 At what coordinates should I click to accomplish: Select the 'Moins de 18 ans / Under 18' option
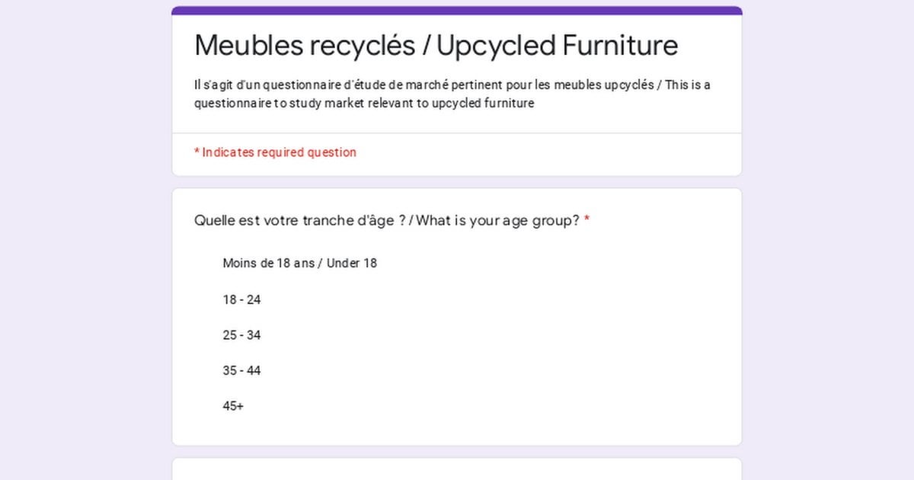pyautogui.click(x=299, y=263)
